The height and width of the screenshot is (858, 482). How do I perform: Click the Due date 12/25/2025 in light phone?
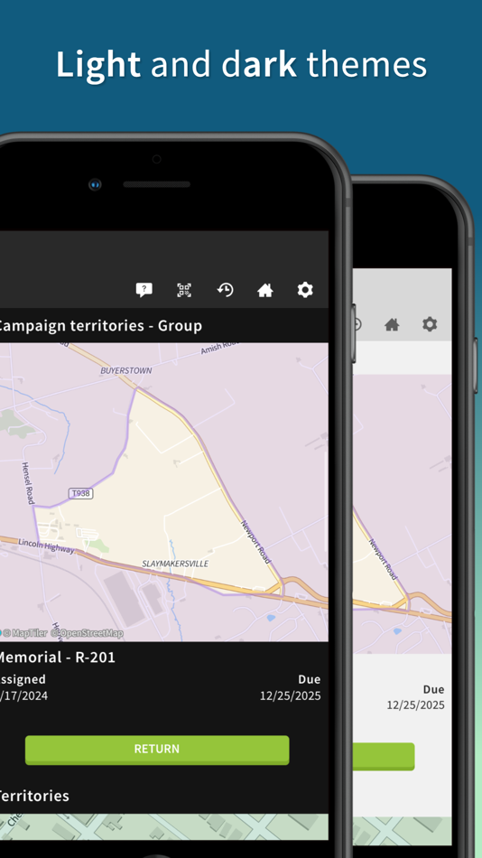point(416,704)
